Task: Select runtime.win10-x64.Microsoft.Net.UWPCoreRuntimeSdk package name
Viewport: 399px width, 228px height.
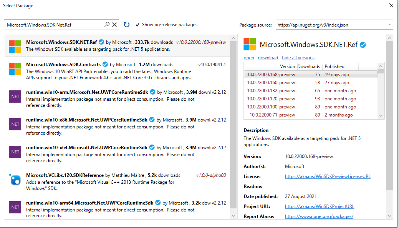Action: (86, 147)
